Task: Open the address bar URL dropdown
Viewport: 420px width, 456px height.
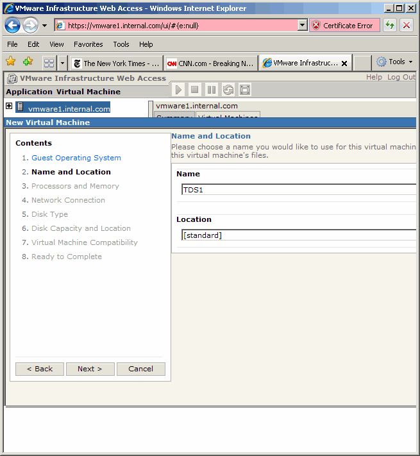Action: point(303,26)
